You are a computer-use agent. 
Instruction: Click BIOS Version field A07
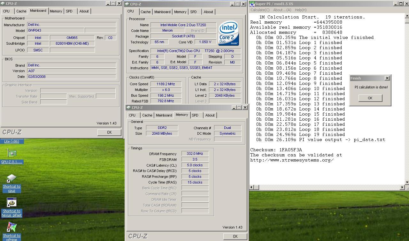tap(72, 71)
